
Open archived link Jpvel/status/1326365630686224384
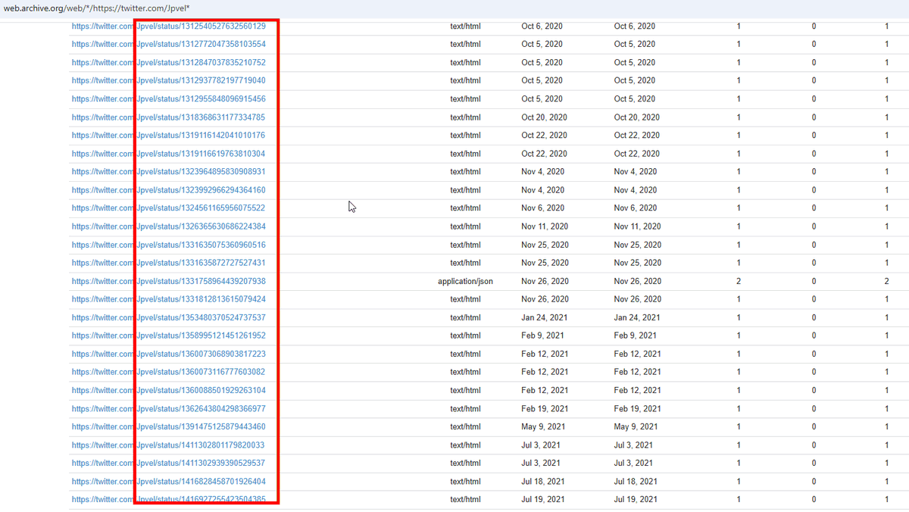[169, 226]
